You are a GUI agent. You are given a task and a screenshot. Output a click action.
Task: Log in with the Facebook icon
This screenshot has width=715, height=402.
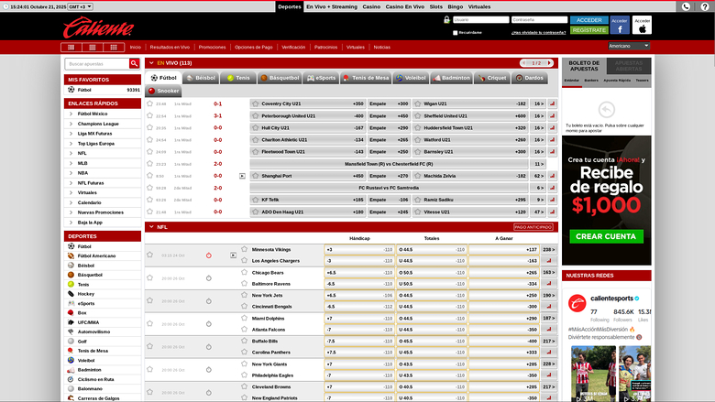620,26
